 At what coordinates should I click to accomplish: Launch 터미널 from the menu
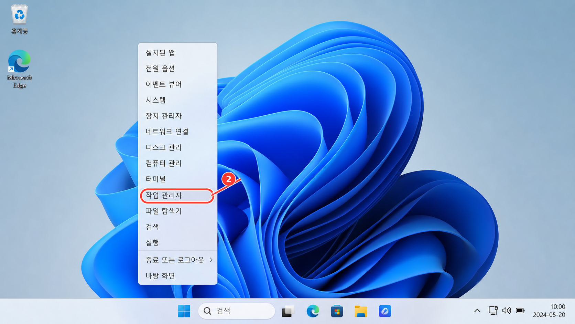point(177,179)
